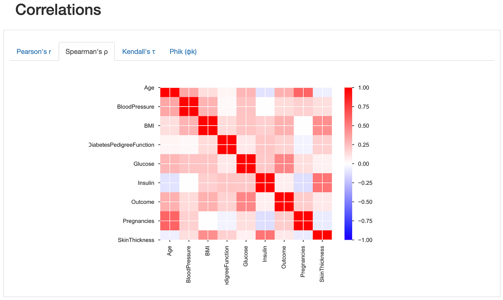503x300 pixels.
Task: Select the Phik (φk) tab
Action: click(183, 51)
